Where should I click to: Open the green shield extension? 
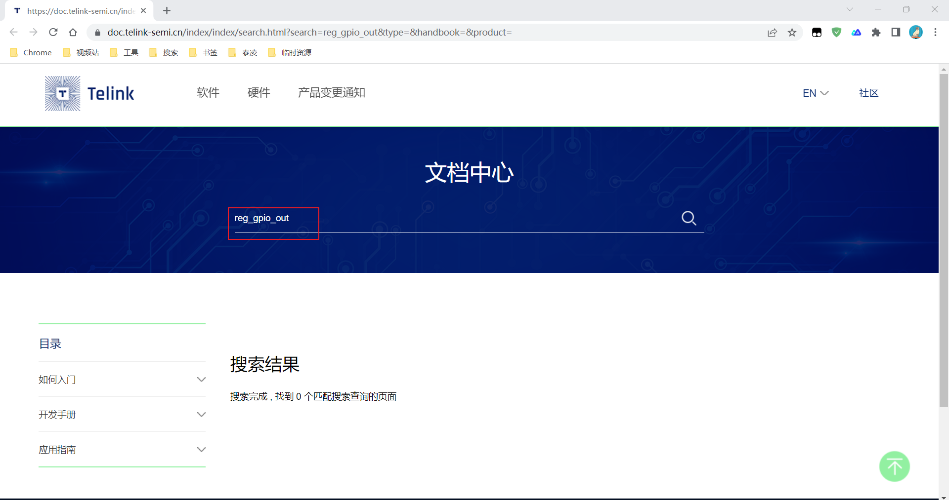pyautogui.click(x=836, y=33)
